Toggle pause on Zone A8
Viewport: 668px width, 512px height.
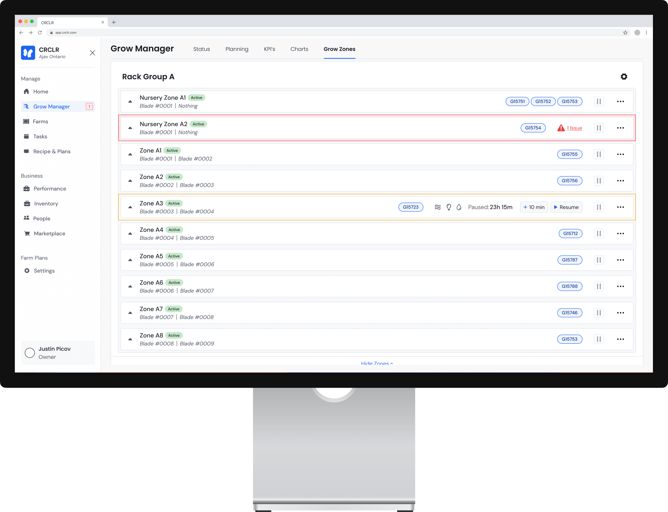[x=598, y=339]
